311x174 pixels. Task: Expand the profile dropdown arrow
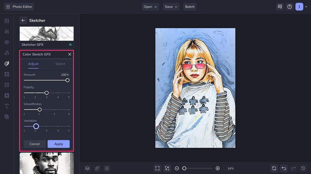click(x=306, y=7)
